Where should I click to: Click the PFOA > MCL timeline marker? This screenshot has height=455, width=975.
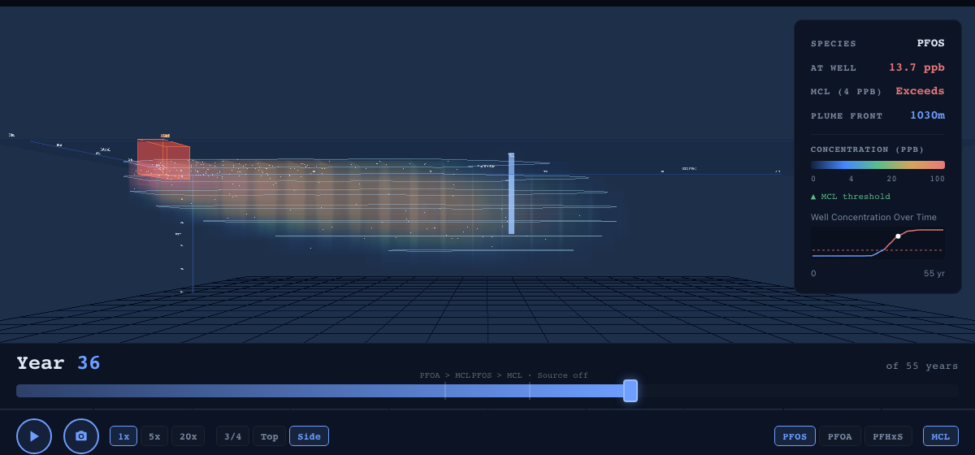(x=445, y=391)
